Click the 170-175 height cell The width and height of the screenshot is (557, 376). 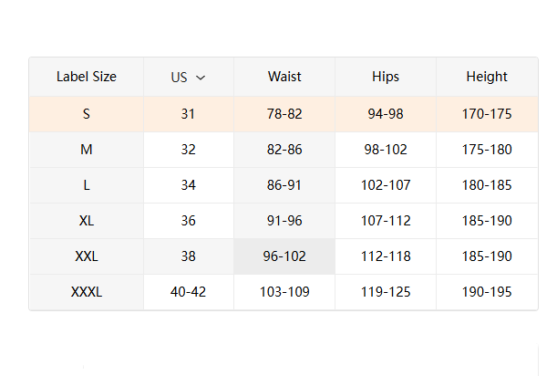487,114
